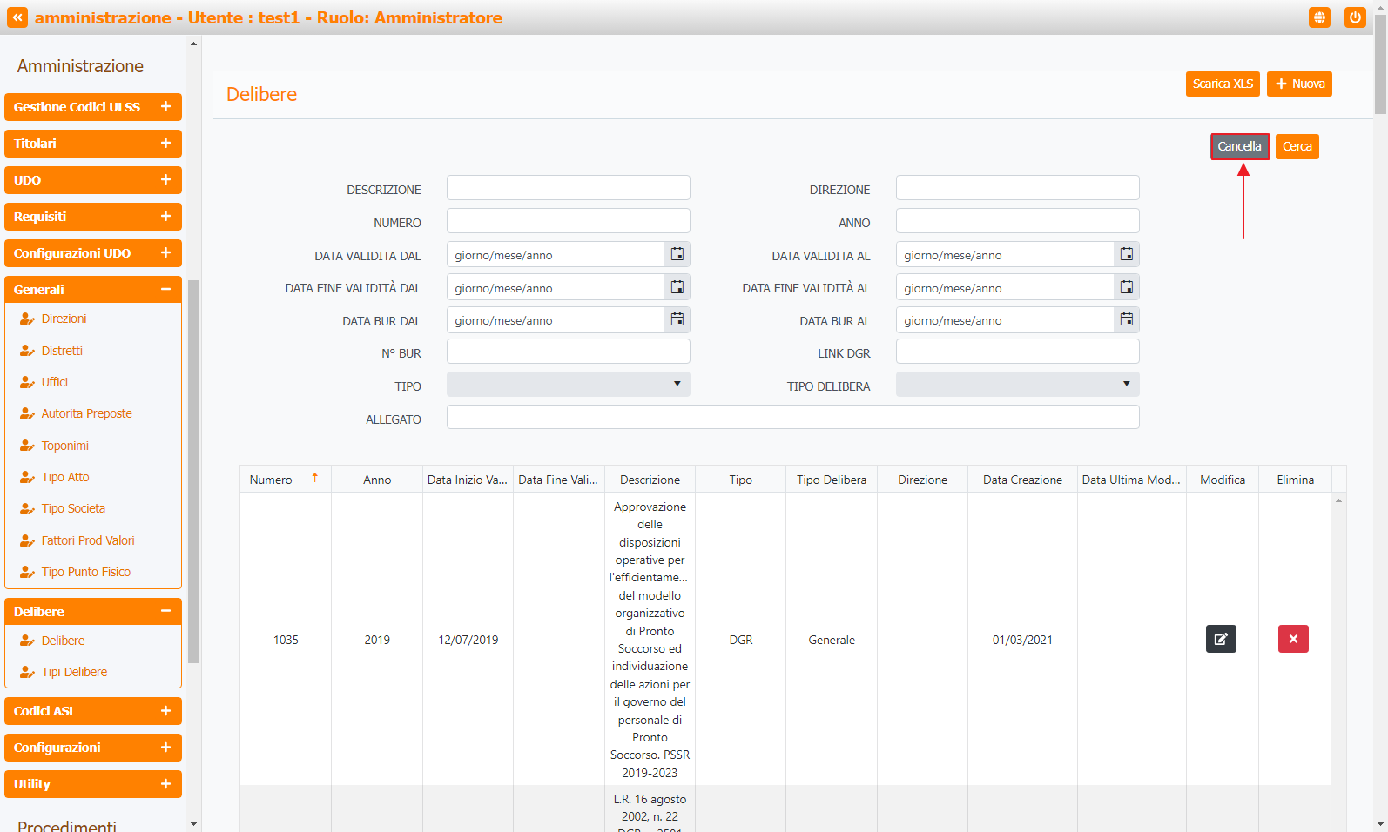
Task: Click the globe language icon
Action: (1319, 17)
